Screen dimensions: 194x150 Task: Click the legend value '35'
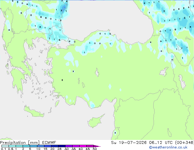(x=73, y=149)
